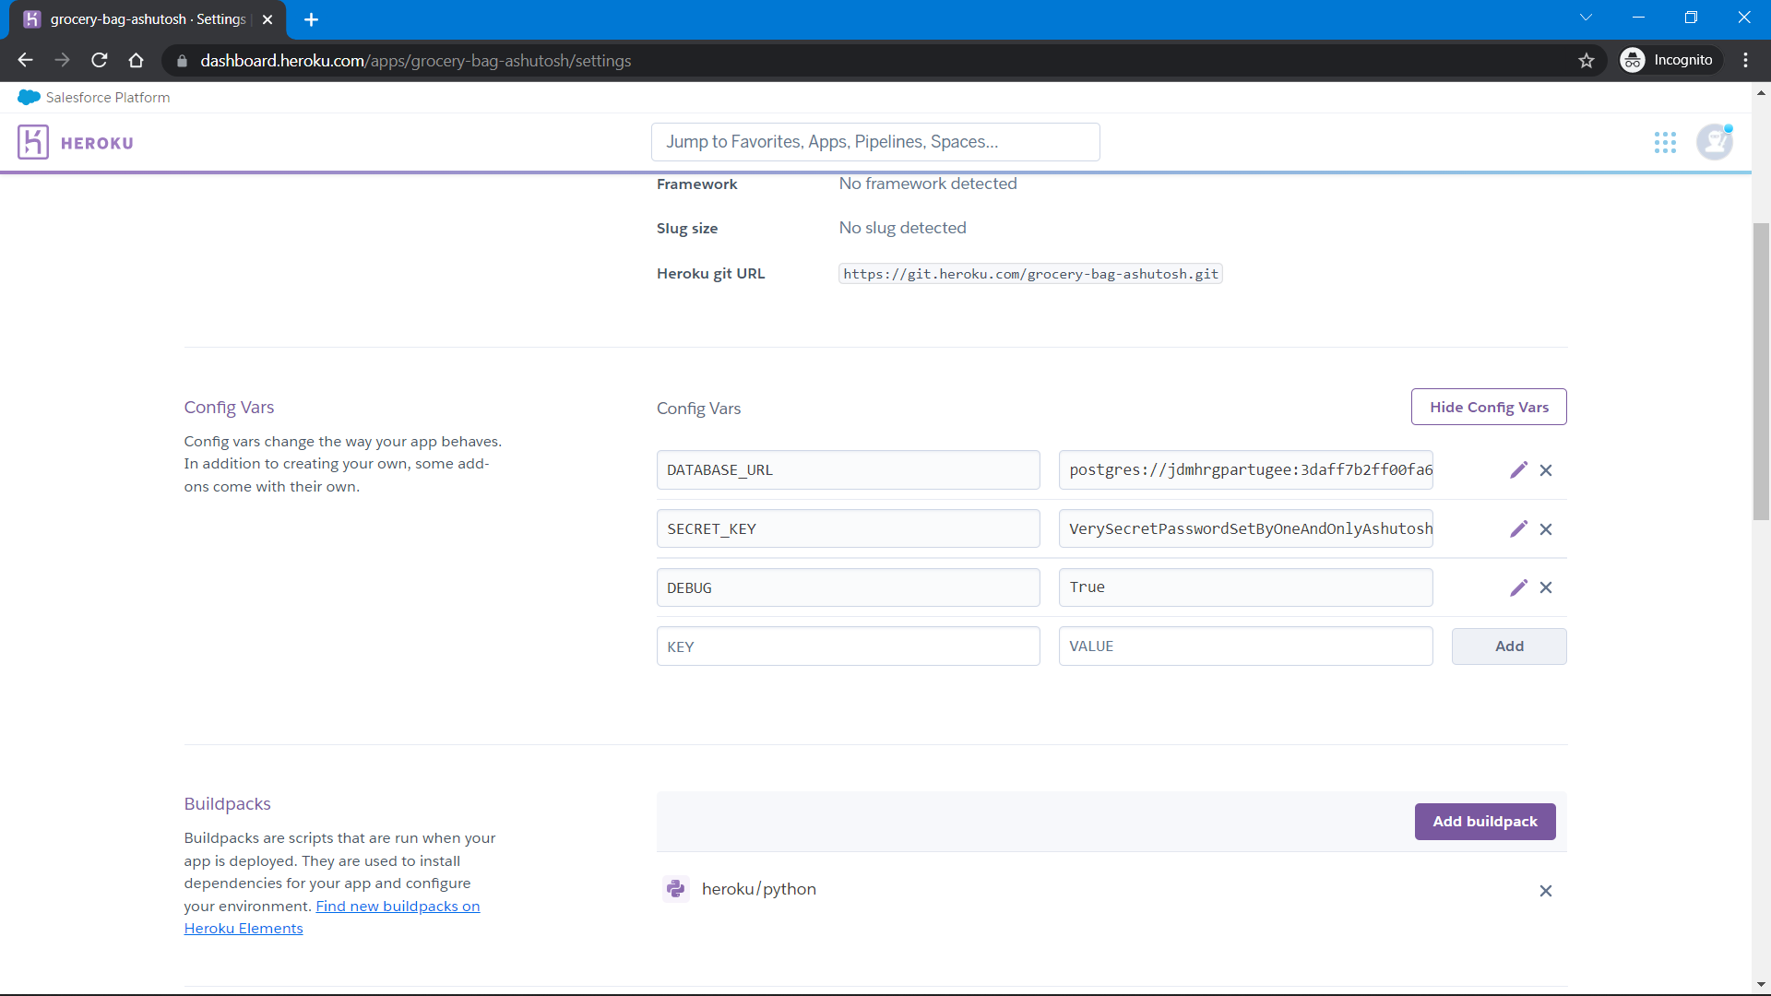Image resolution: width=1771 pixels, height=996 pixels.
Task: Remove the heroku/python buildpack
Action: [1546, 891]
